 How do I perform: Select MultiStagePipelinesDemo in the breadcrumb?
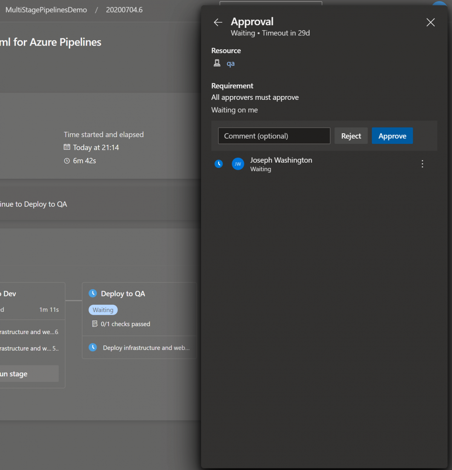click(x=46, y=10)
